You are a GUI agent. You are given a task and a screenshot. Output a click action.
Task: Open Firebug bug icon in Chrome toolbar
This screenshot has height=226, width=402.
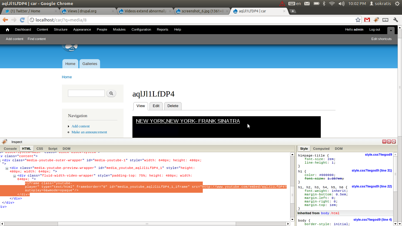376,20
